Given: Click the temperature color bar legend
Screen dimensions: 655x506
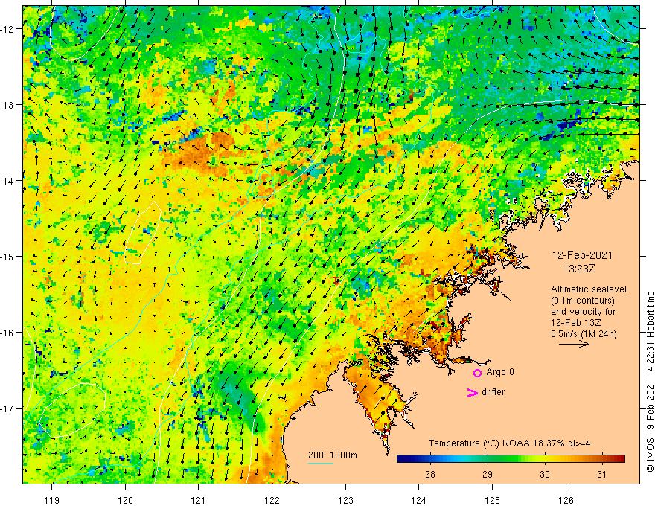Looking at the screenshot, I should (511, 459).
